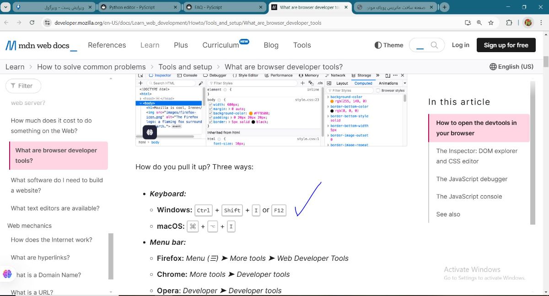Click the orange #FF9500 color swatch
Screen dimensions: 549x296
point(251,113)
